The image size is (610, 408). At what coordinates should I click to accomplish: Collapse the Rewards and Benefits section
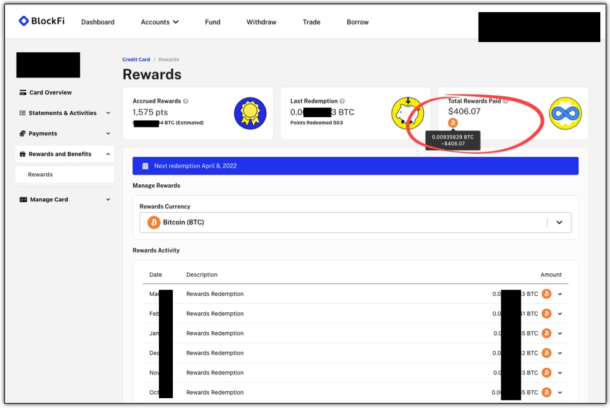point(108,154)
